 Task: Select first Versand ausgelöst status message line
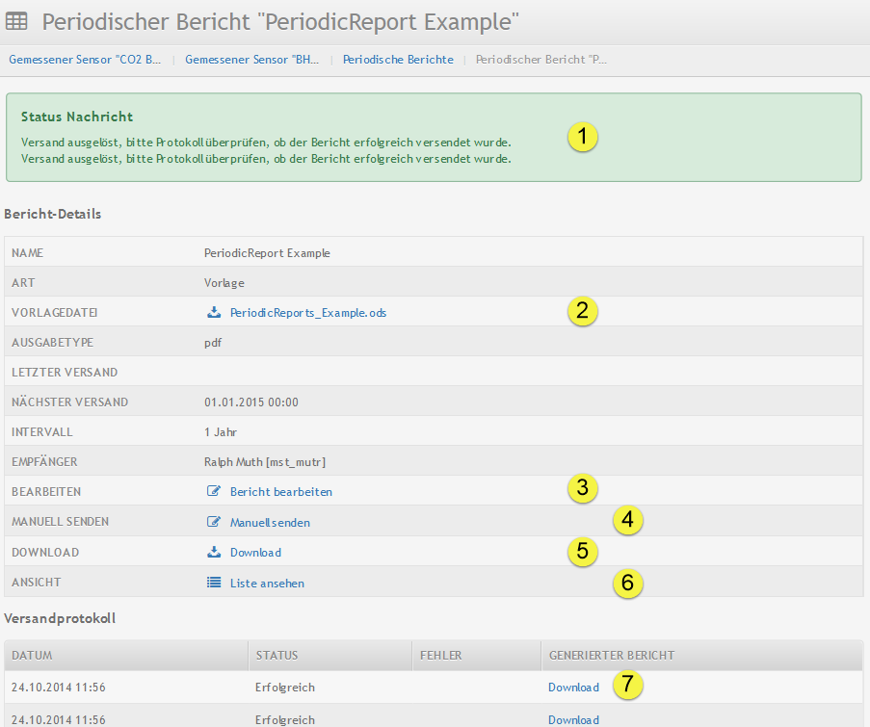(266, 143)
